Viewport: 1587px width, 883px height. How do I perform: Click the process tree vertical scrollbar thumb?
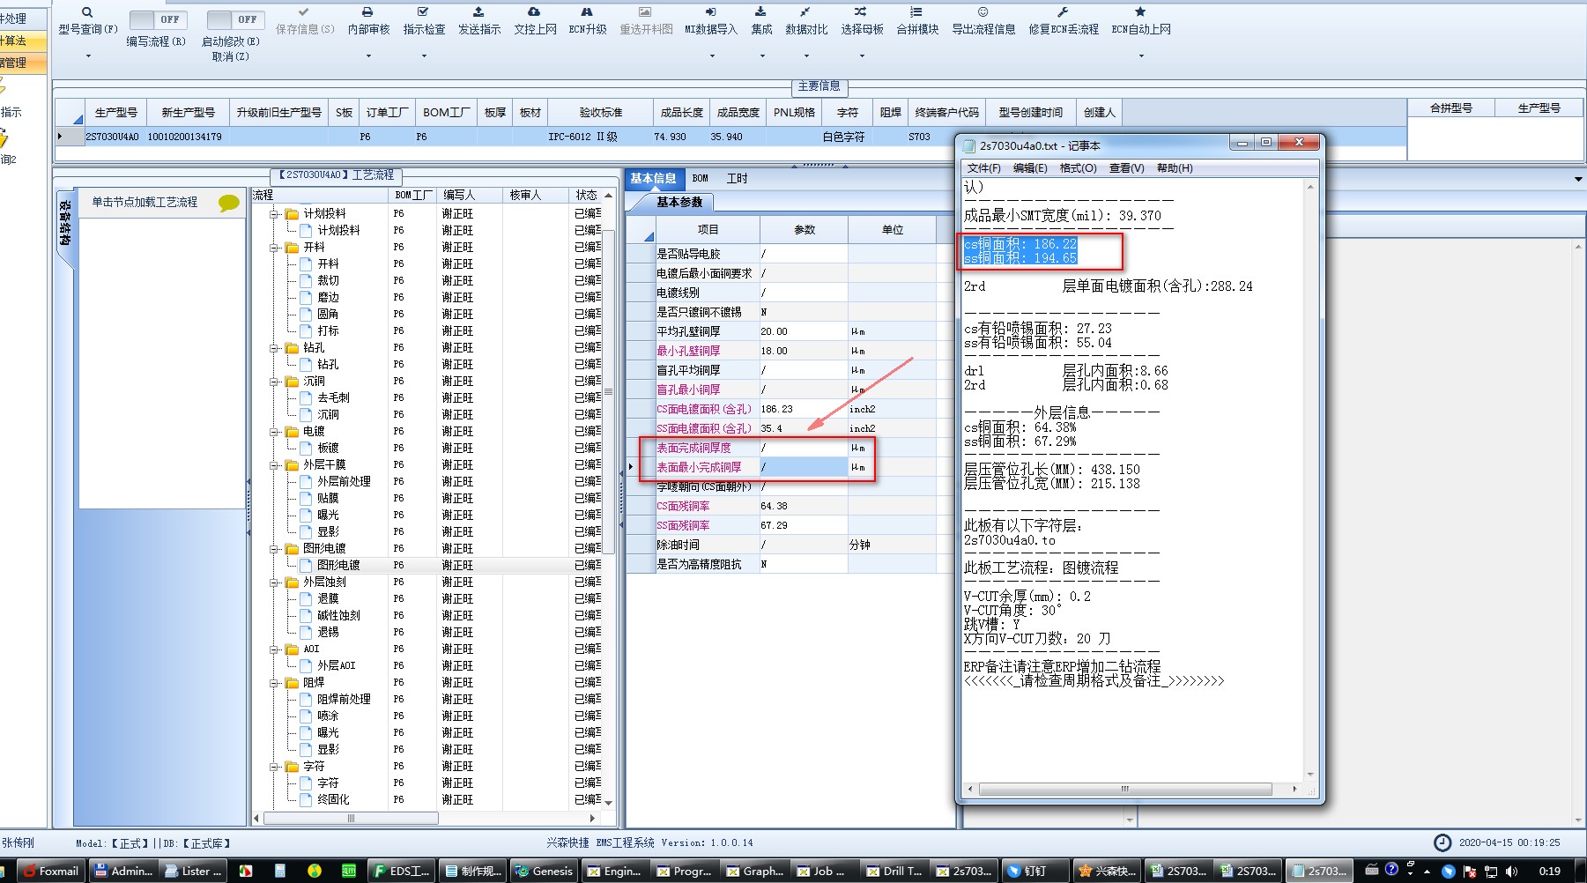[608, 390]
